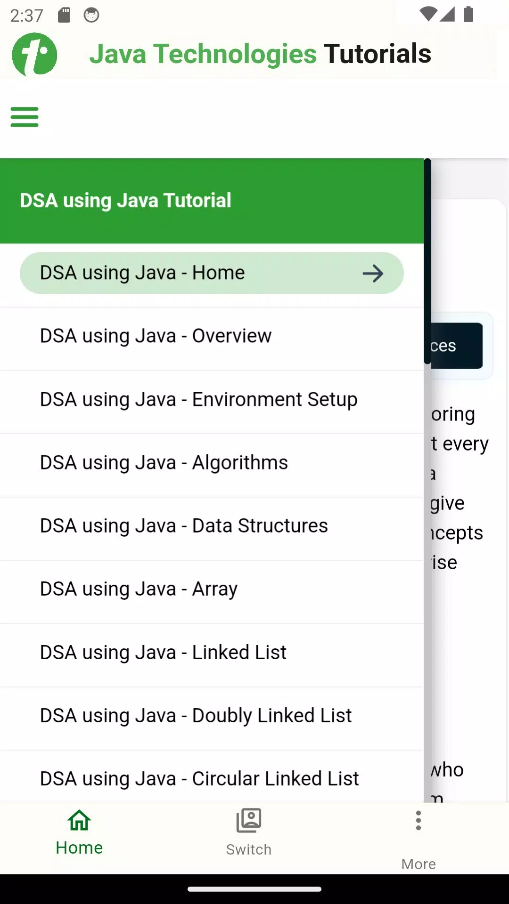Tap the cat face notification icon
Screen dimensions: 509x904
[x=91, y=15]
